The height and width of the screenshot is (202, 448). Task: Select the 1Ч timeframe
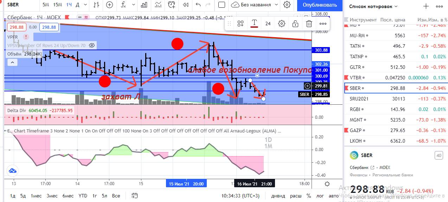tap(69, 5)
